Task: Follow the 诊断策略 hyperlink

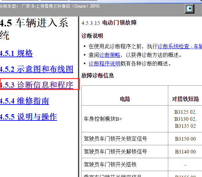Action: 110,55
